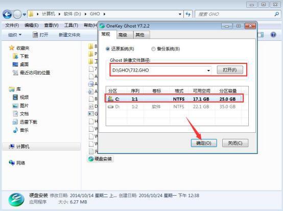283x211 pixels.
Task: Click the refresh icon next to the address bar
Action: 188,14
